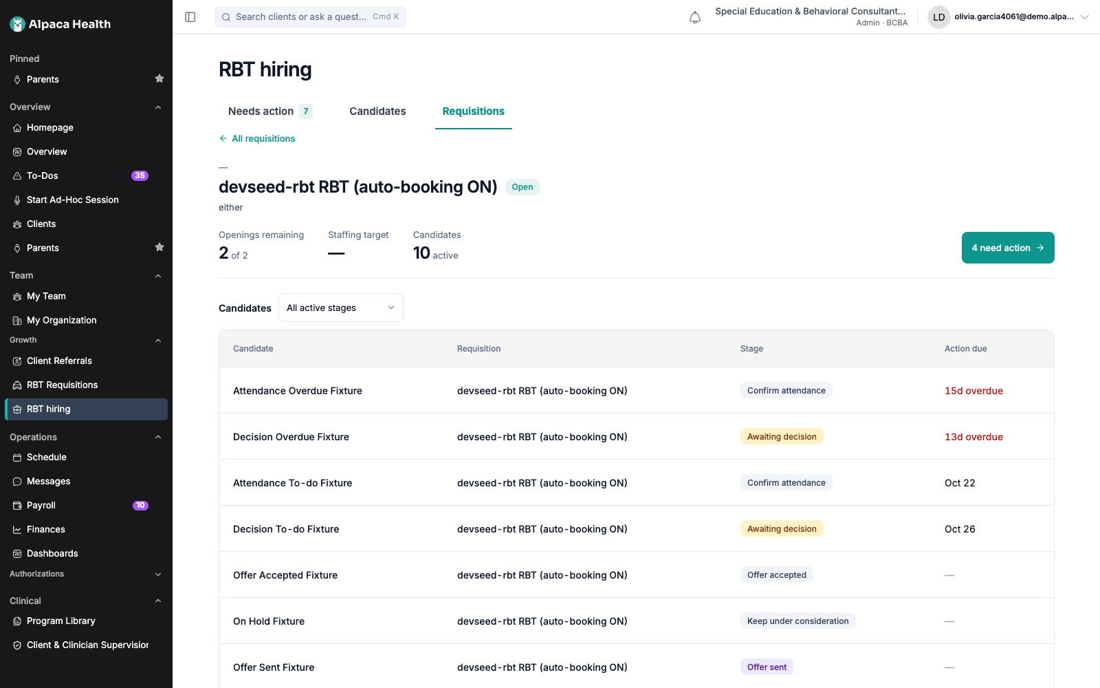Unpin the pinned Parents star icon
1100x688 pixels.
click(159, 78)
